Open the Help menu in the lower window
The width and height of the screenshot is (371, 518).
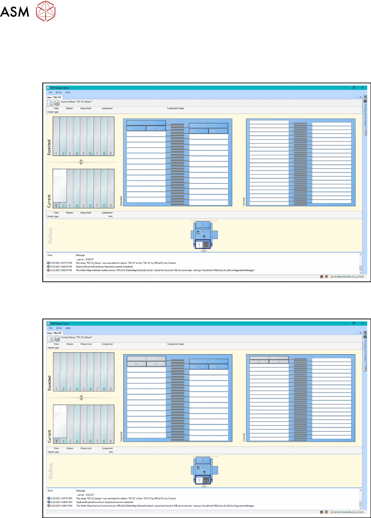(x=68, y=328)
